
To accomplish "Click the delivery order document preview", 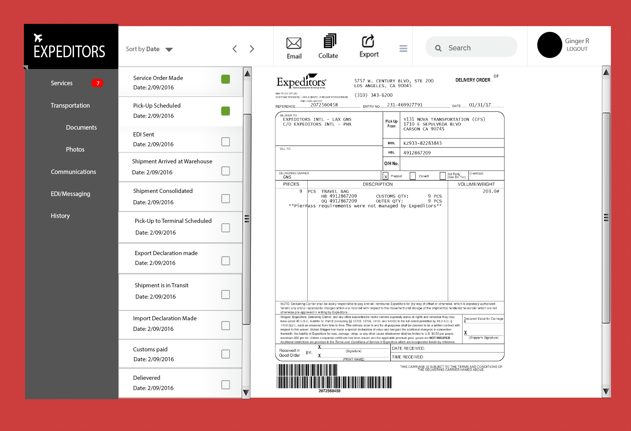I will (x=390, y=233).
